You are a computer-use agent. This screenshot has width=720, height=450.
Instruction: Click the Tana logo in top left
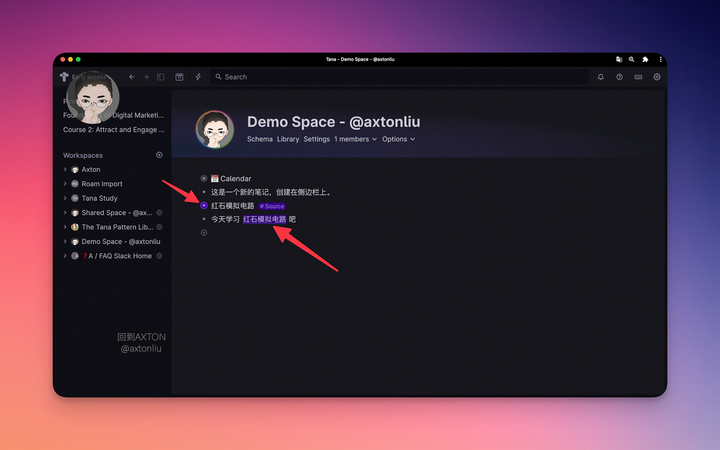click(x=64, y=77)
